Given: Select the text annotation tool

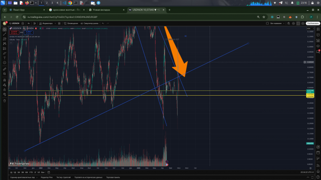Looking at the screenshot, I should click(5, 58).
